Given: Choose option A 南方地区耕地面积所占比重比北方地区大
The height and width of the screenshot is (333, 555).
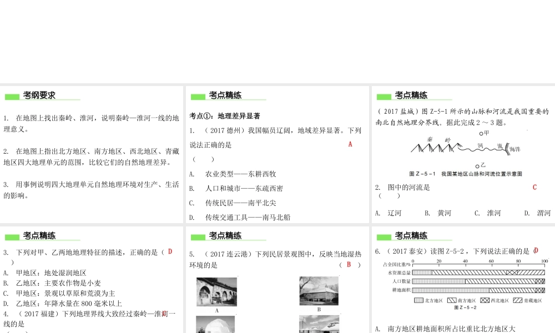Looking at the screenshot, I should (445, 329).
